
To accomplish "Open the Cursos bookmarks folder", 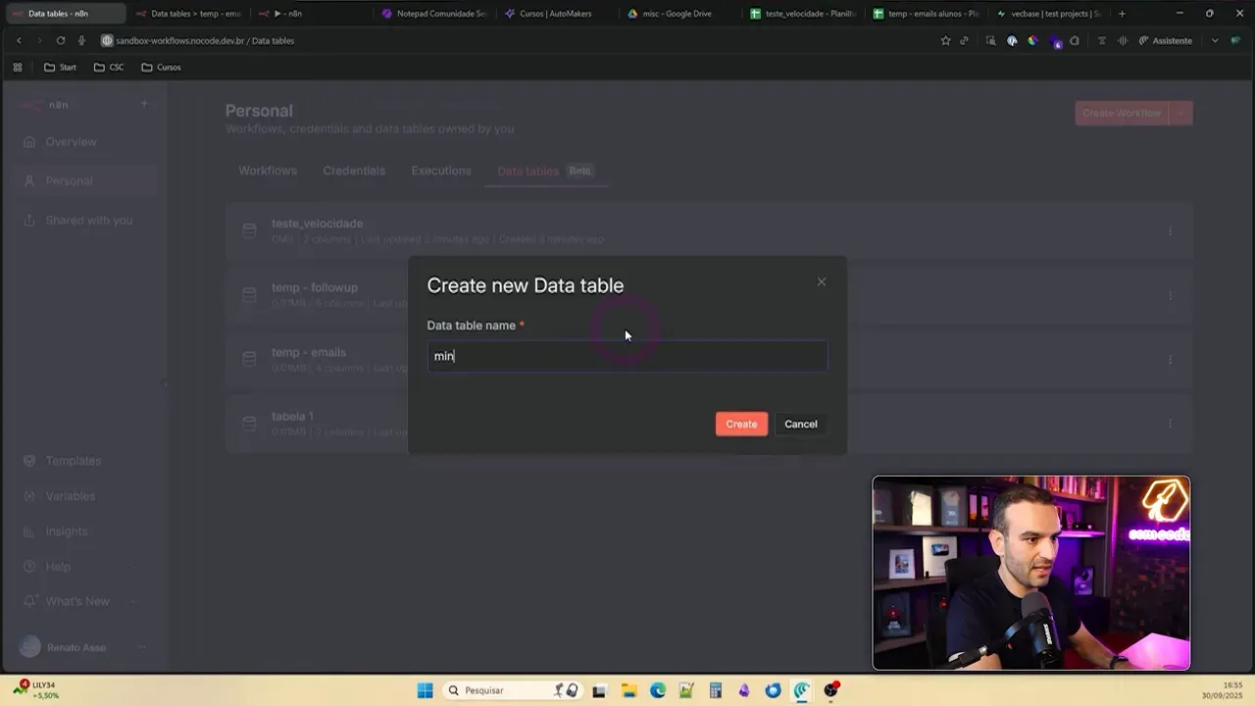I will 160,67.
